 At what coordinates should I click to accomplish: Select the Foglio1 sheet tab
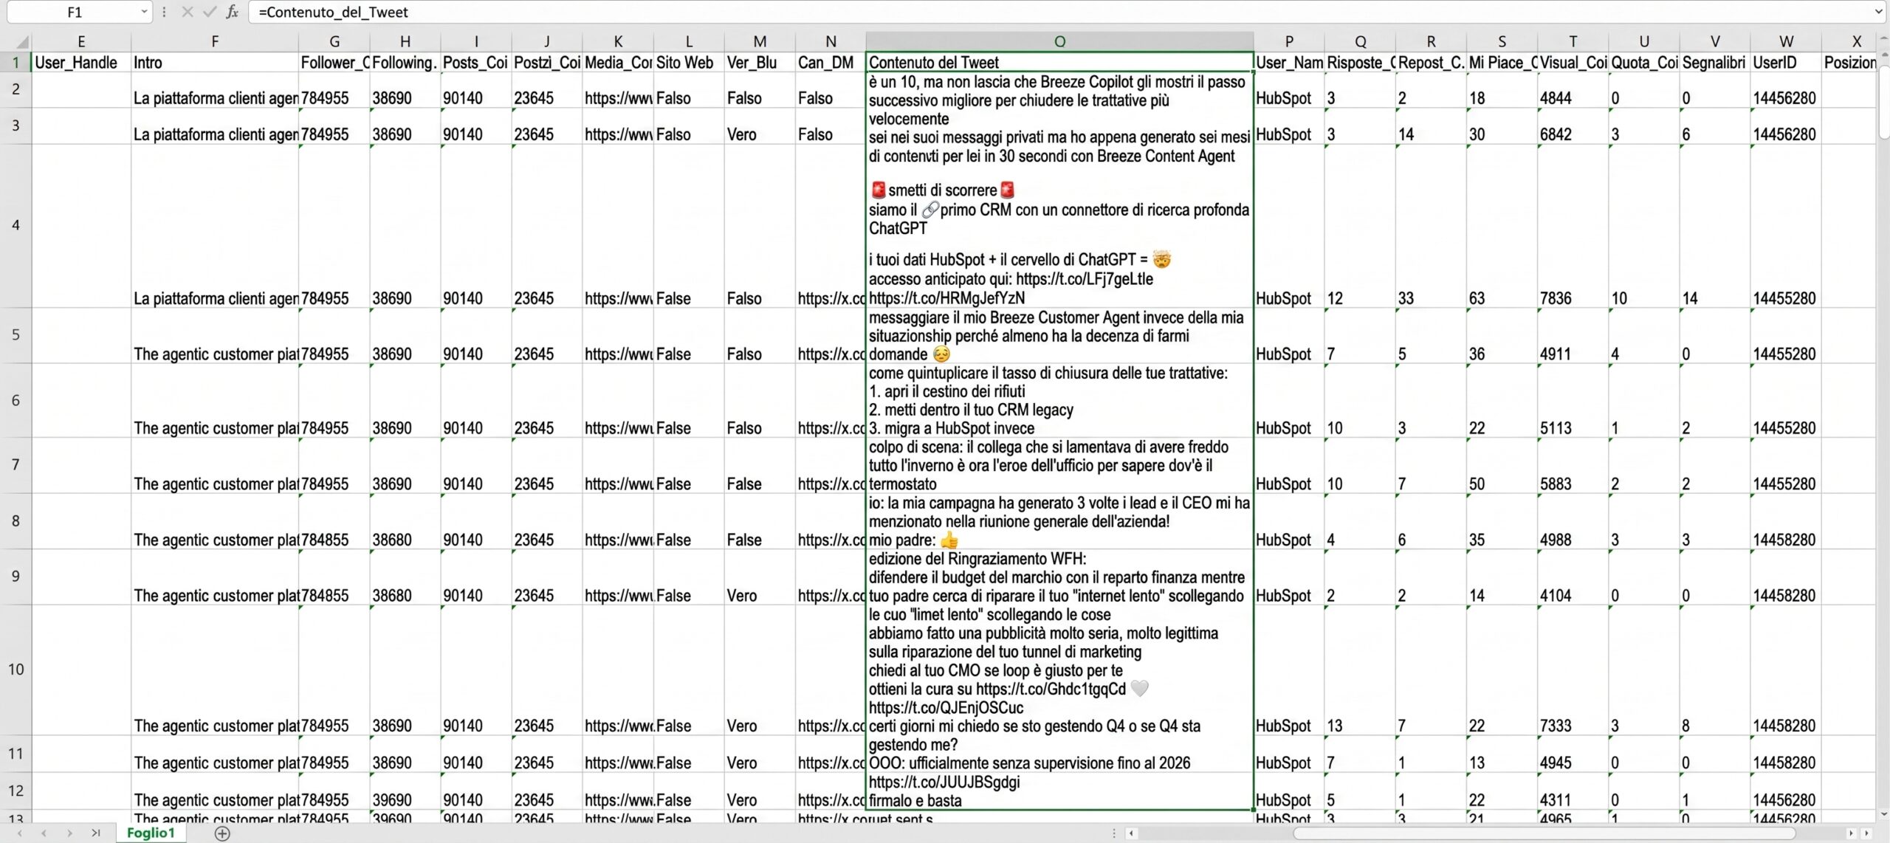tap(151, 833)
